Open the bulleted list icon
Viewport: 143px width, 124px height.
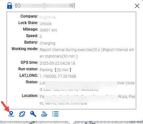55,114
